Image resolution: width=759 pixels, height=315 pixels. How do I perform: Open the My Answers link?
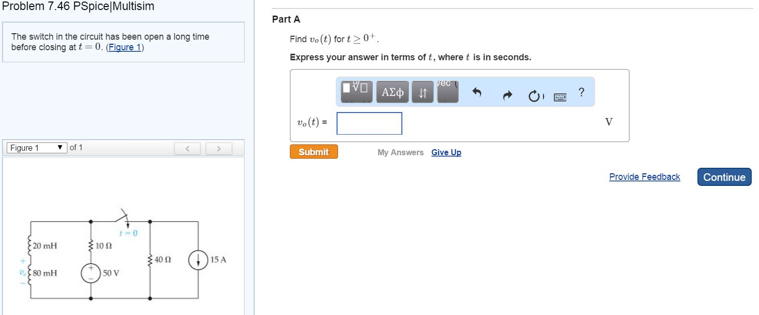(400, 152)
